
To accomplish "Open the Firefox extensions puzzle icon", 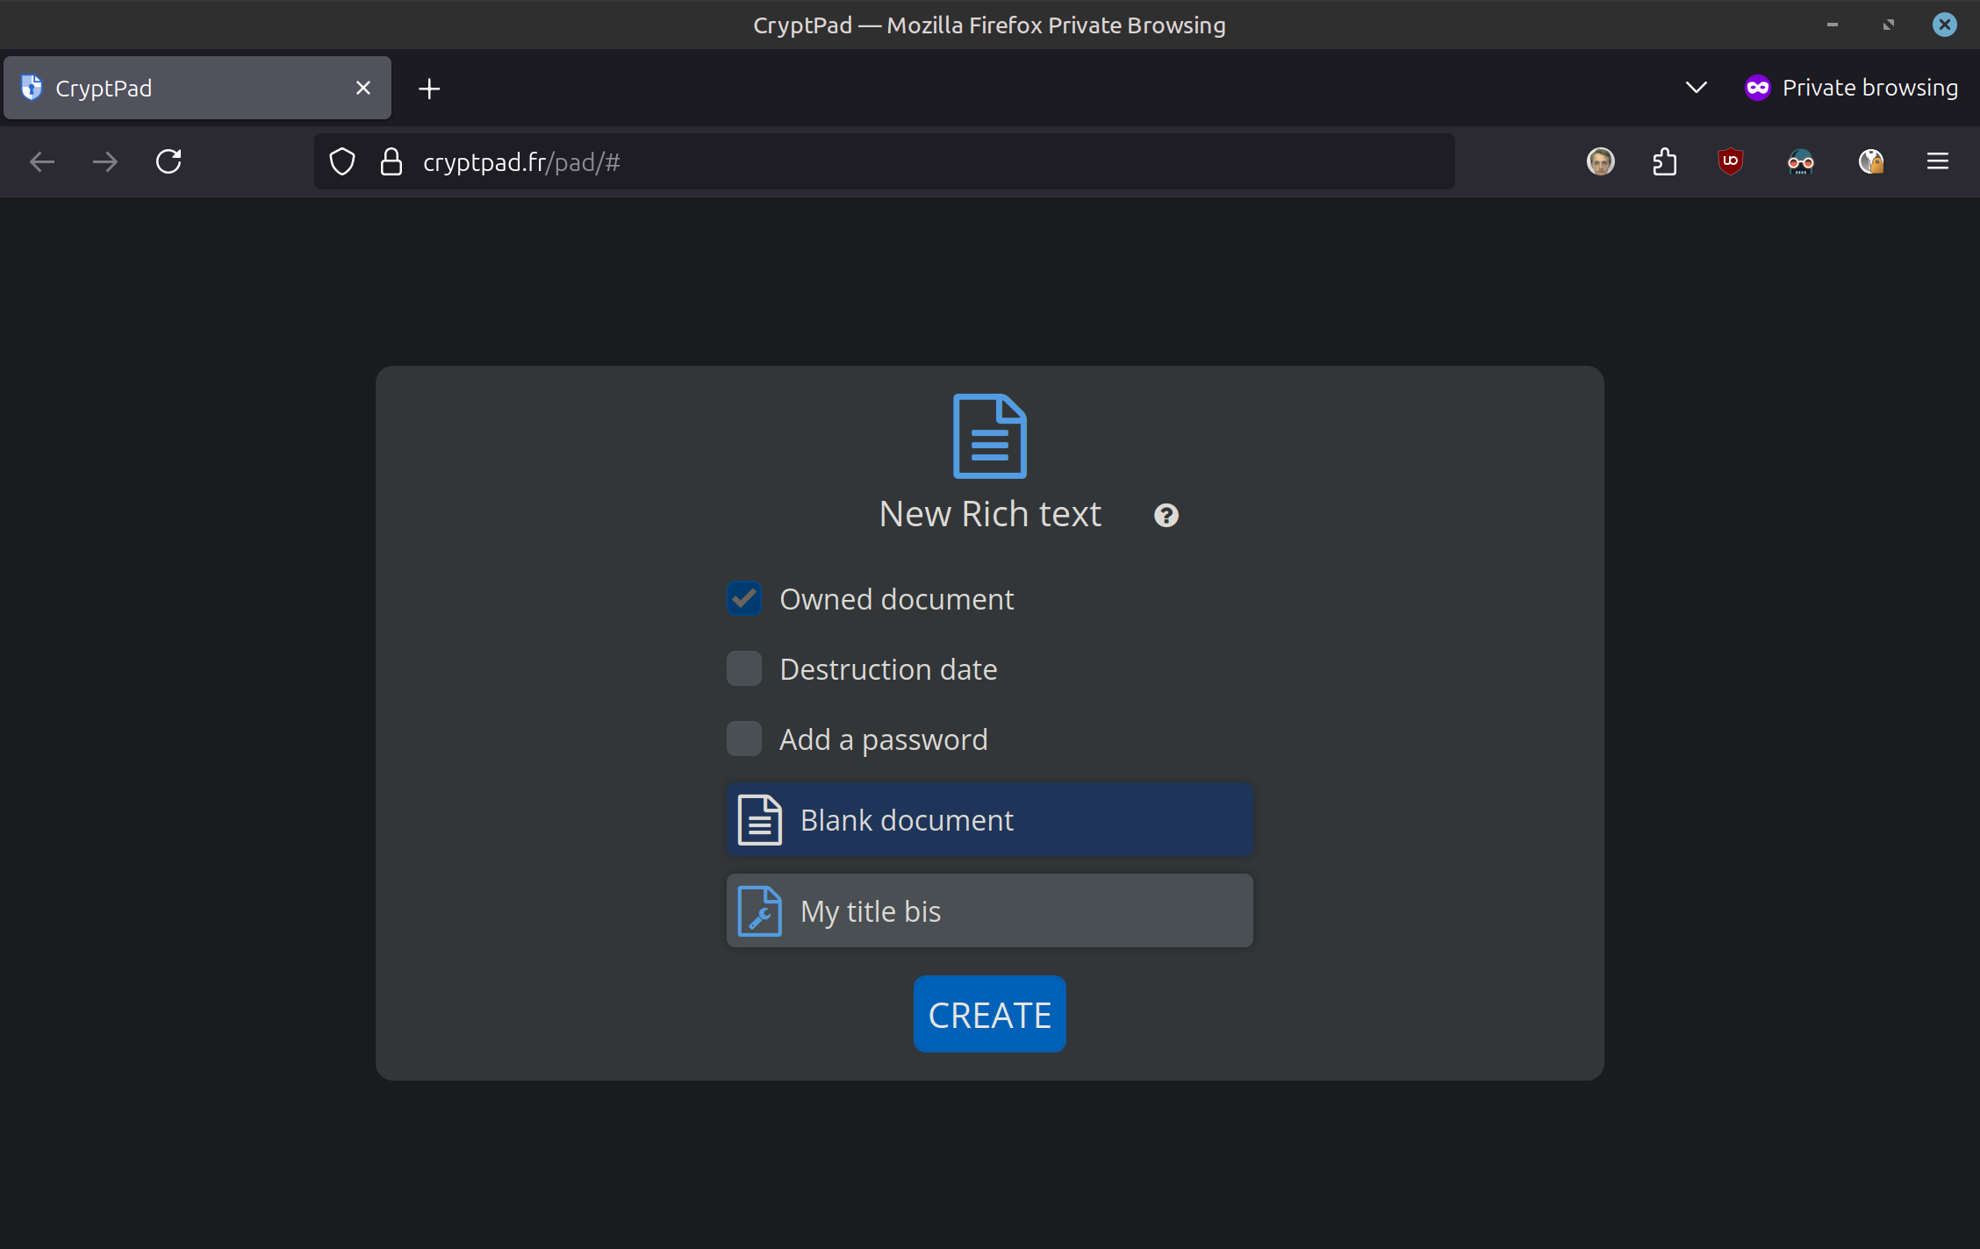I will pos(1664,161).
